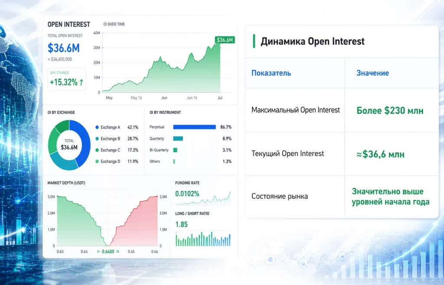
Task: Click the Jul label on time axis
Action: (x=220, y=97)
